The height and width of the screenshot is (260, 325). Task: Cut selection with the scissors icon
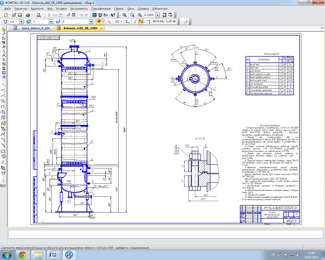click(49, 15)
